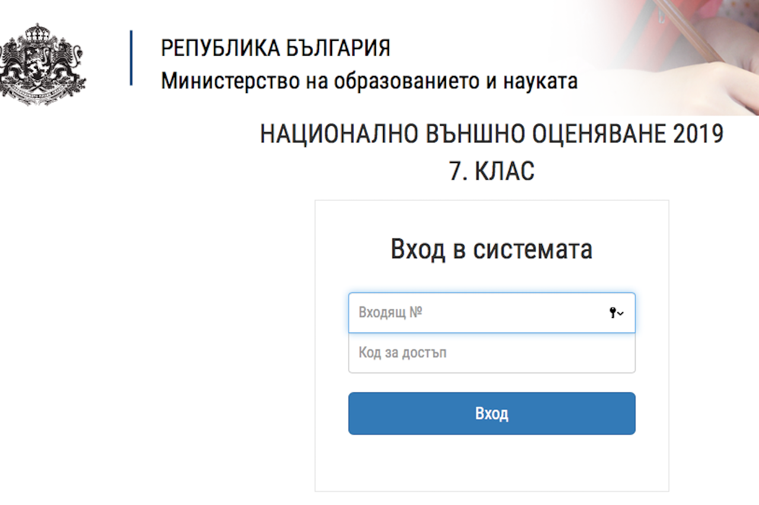Click the НАЦИОНАЛНО ВЪНШНО ОЦЕНЯВАНЕ 2019 title
The image size is (759, 505).
[x=491, y=135]
